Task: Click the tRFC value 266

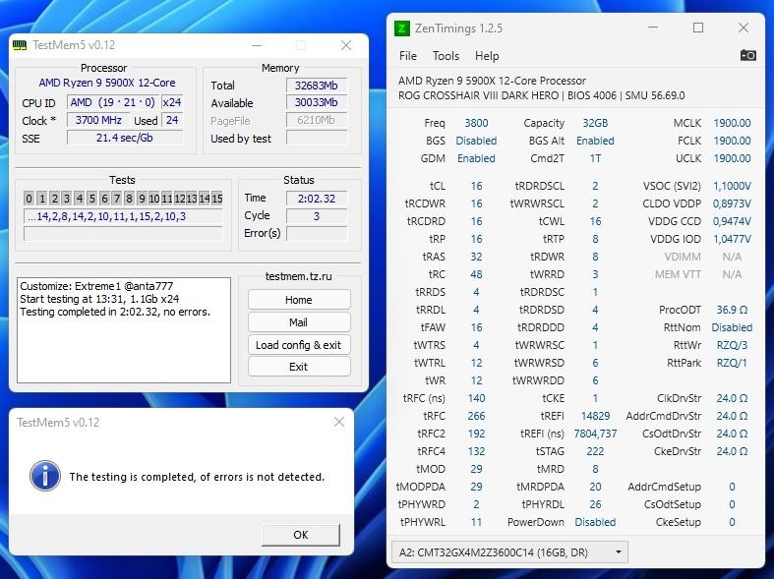Action: [x=476, y=416]
